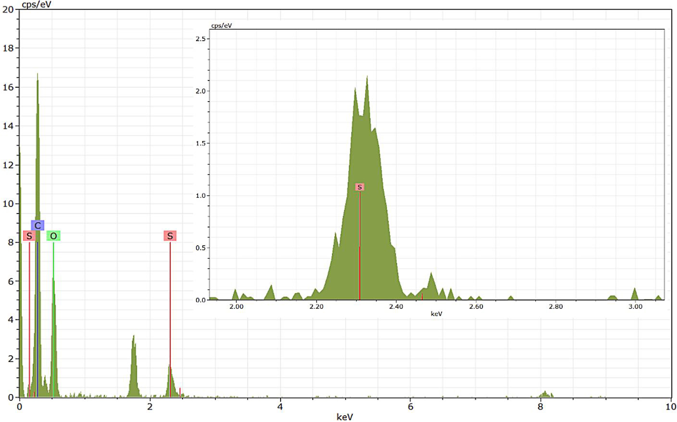Click the 3.00 tick label in inset
Viewport: 677px width, 422px height.
tap(635, 307)
